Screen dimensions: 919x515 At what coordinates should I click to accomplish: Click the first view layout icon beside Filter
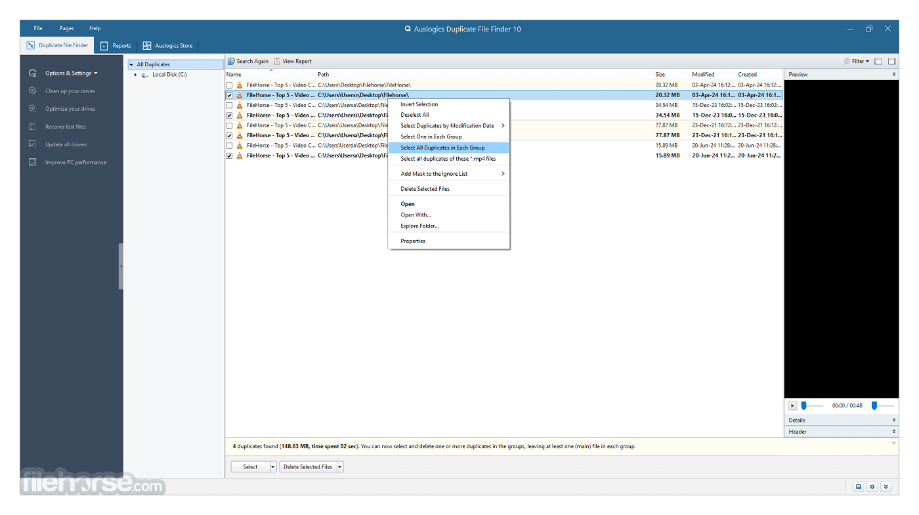[x=878, y=61]
